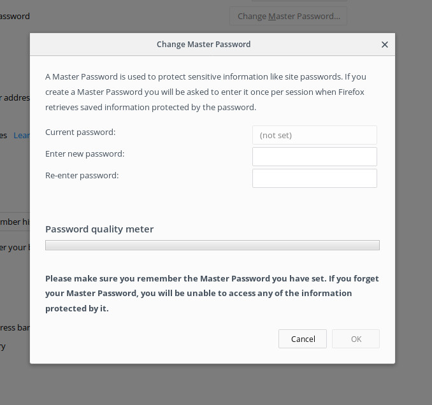This screenshot has width=432, height=405.
Task: Click the Change Master Password title bar
Action: 203,45
